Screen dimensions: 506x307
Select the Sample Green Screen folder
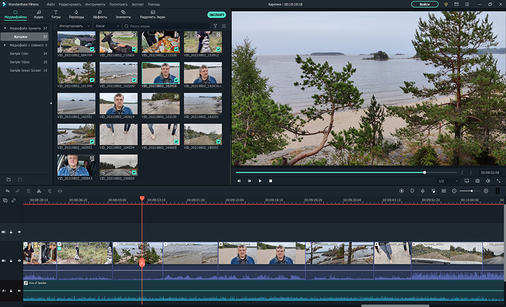[25, 70]
